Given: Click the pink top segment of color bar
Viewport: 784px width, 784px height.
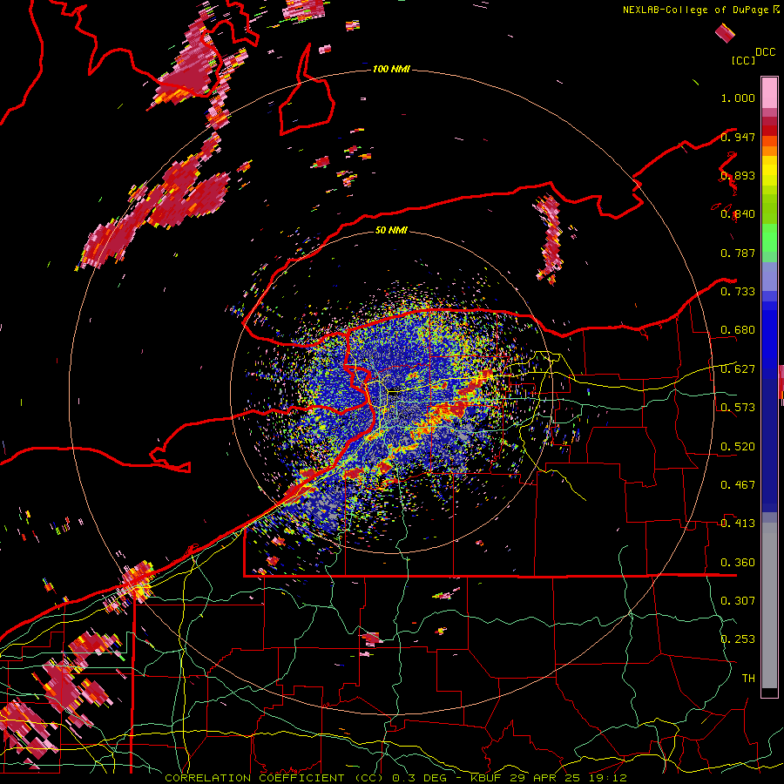Looking at the screenshot, I should pos(769,92).
